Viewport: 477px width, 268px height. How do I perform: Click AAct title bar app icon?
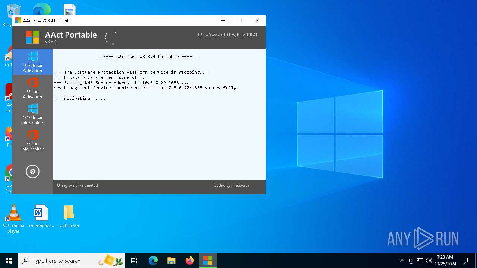(18, 20)
